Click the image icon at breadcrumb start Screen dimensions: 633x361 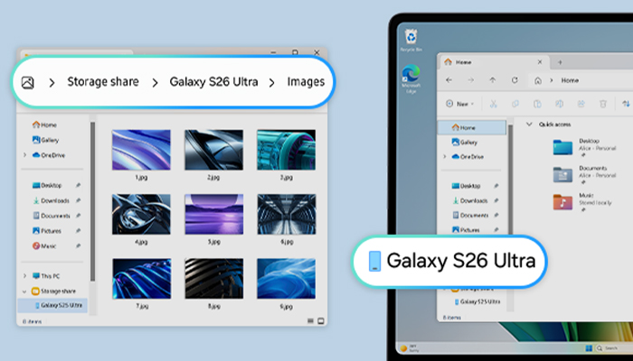tap(28, 82)
